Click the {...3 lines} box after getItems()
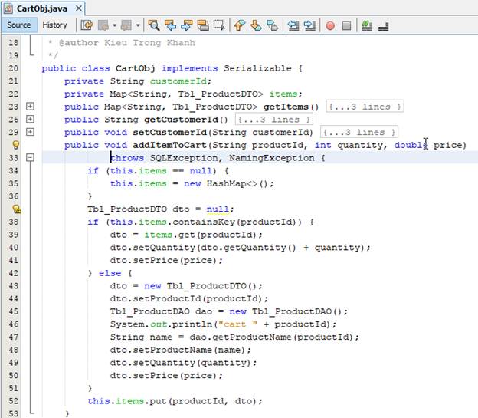Screen dimensions: 478x418 (365, 107)
